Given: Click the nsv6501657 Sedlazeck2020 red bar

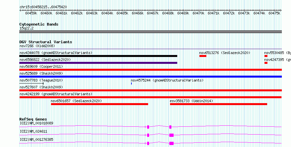Looking at the screenshot, I should (99, 104).
